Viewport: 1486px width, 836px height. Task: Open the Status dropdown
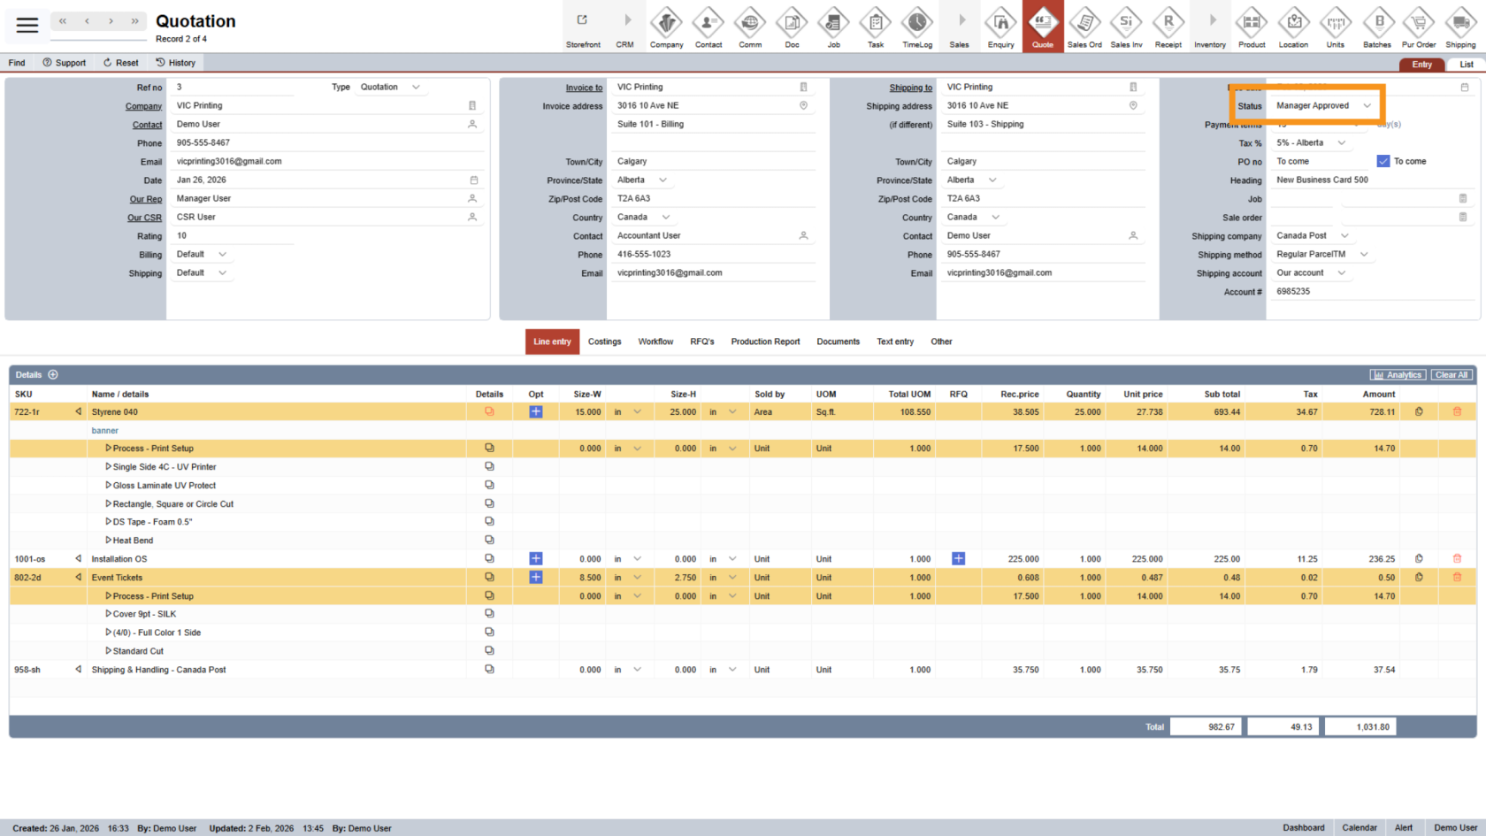pos(1367,105)
